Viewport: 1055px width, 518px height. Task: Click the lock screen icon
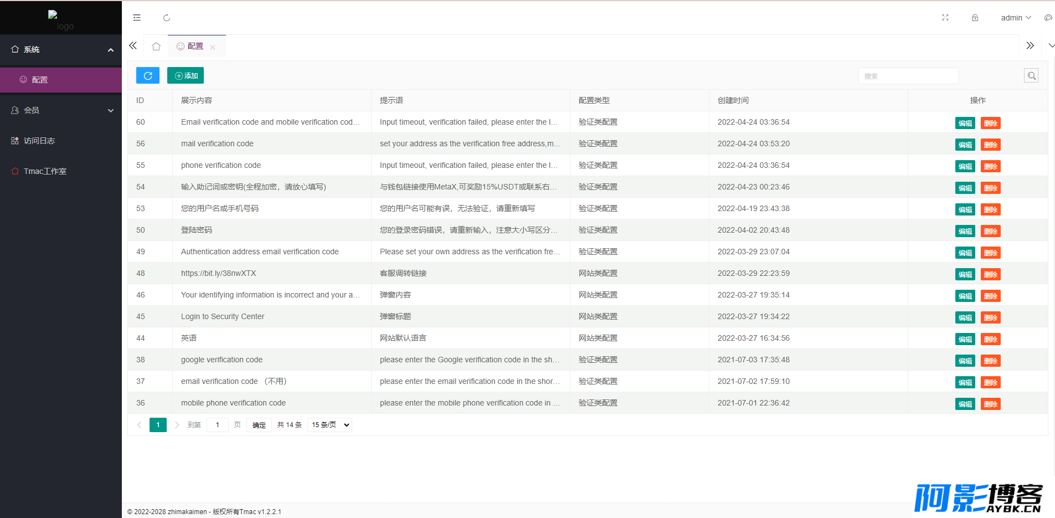tap(975, 18)
